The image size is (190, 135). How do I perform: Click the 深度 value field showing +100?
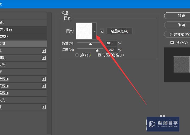pyautogui.click(x=111, y=50)
